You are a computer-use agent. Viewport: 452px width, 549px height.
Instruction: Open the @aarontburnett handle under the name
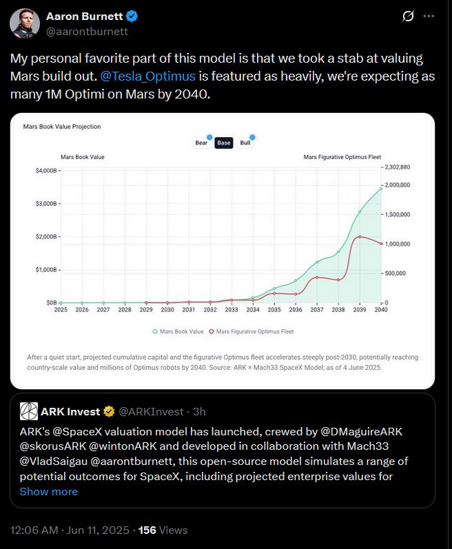(87, 32)
